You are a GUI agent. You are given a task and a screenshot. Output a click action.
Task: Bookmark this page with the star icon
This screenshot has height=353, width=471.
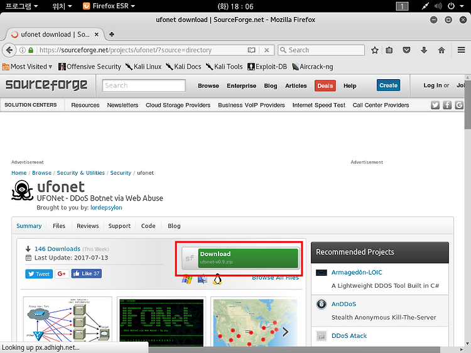click(374, 50)
